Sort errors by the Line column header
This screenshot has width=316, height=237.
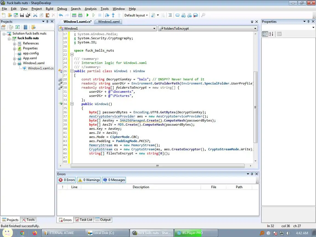click(74, 187)
